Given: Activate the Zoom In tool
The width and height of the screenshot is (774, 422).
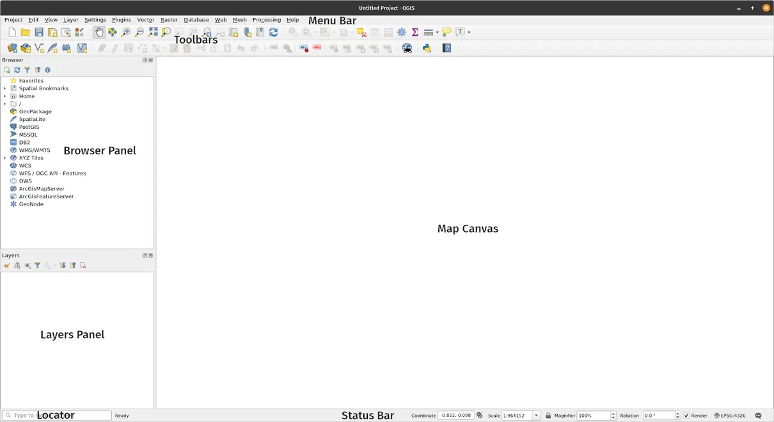Looking at the screenshot, I should pyautogui.click(x=125, y=32).
